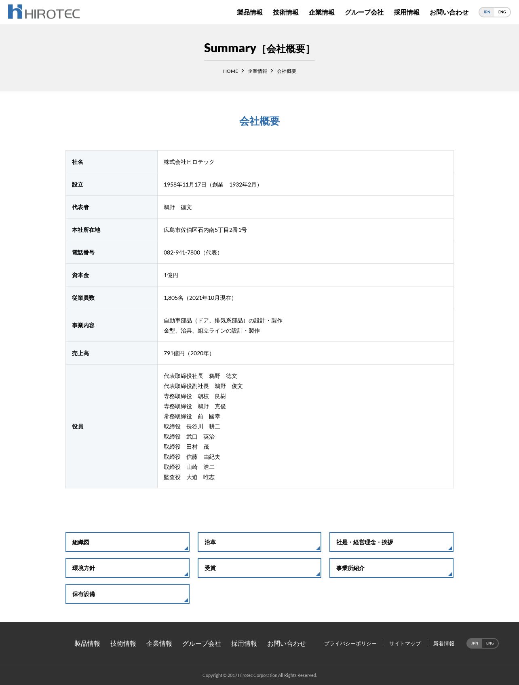Screen dimensions: 519x685
Task: Click 監査役 大迫 唯志 entry
Action: (189, 477)
